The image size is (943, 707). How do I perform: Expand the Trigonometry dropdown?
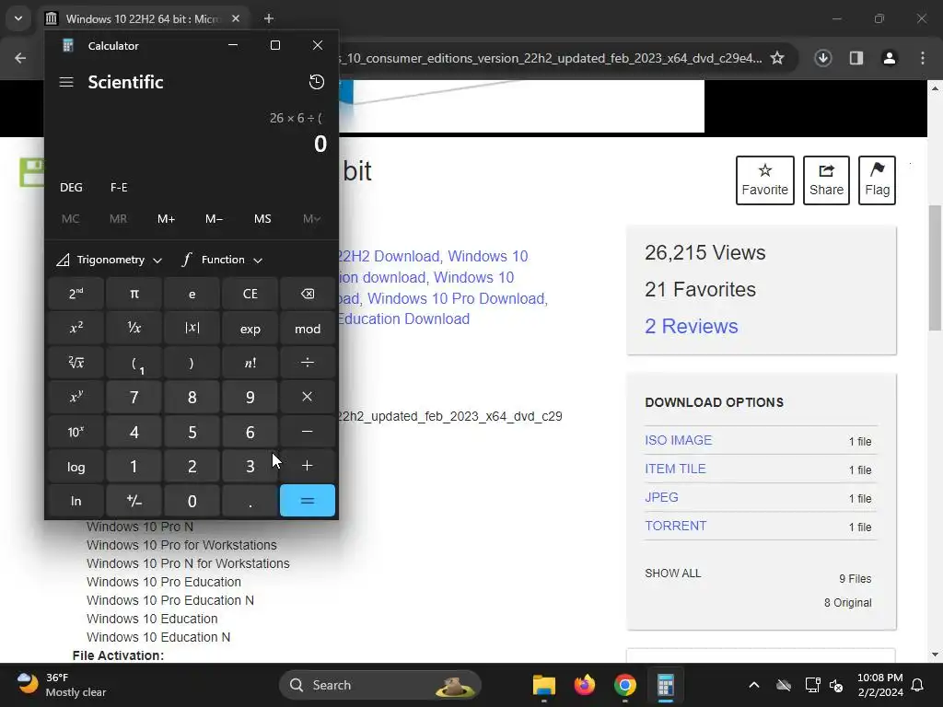110,260
